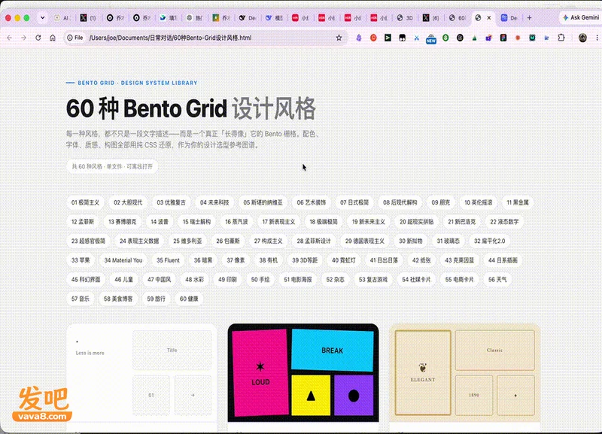This screenshot has width=602, height=434.
Task: Click the Classic tile
Action: click(x=495, y=350)
